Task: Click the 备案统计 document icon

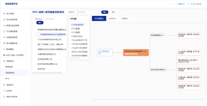Action: [x=4, y=85]
